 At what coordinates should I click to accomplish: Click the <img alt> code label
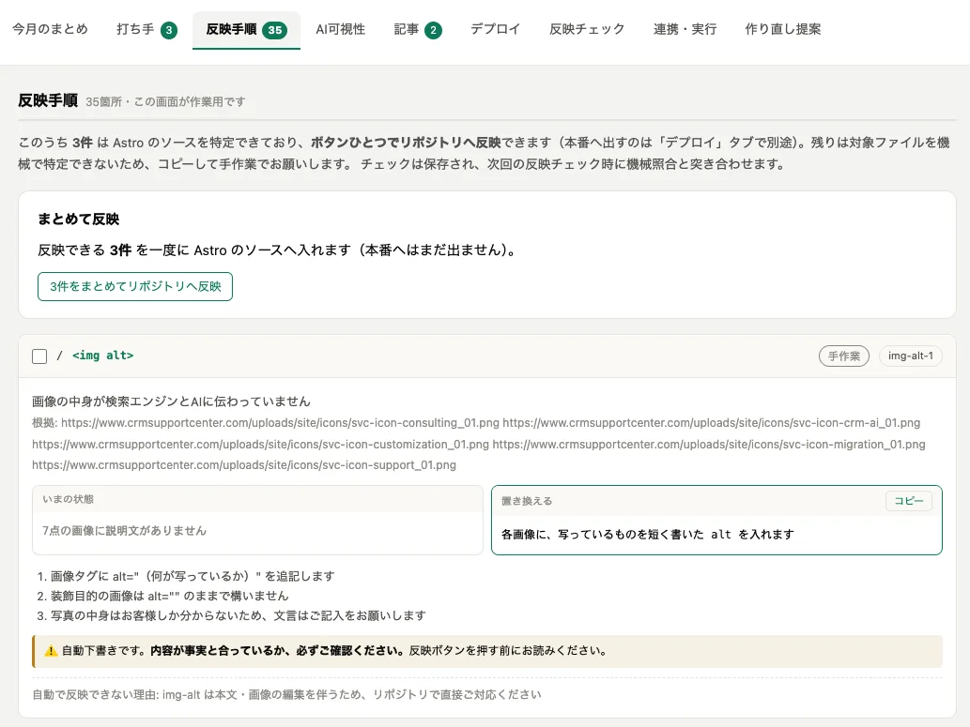coord(102,356)
